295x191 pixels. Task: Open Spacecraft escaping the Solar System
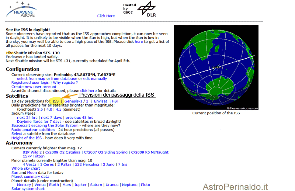[45, 125]
